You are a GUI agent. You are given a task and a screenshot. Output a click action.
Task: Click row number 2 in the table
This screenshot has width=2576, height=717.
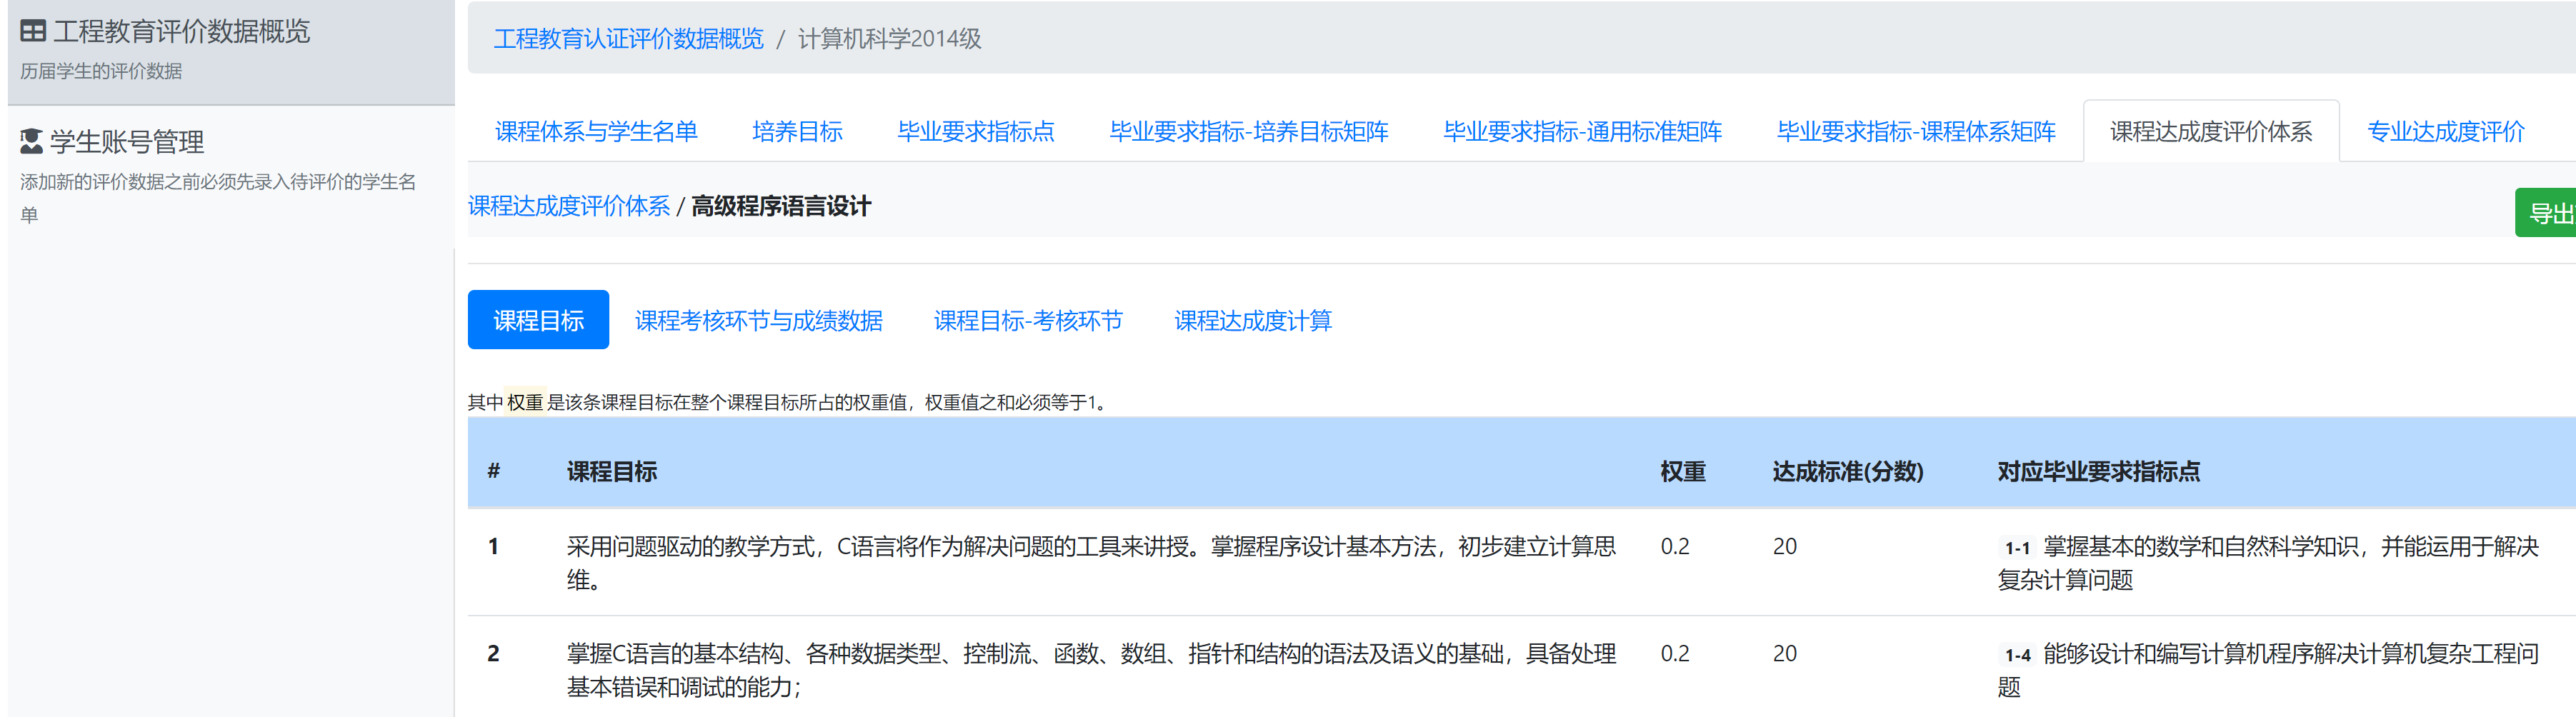point(493,654)
